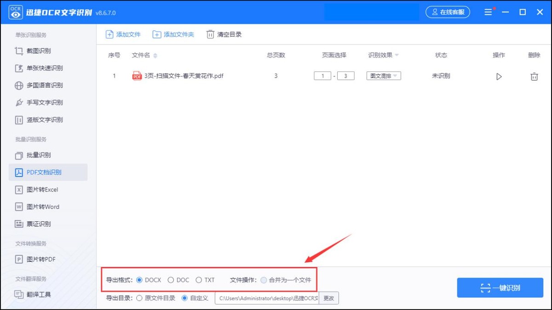Choose 自定义 export directory option
The width and height of the screenshot is (552, 310).
pos(195,298)
